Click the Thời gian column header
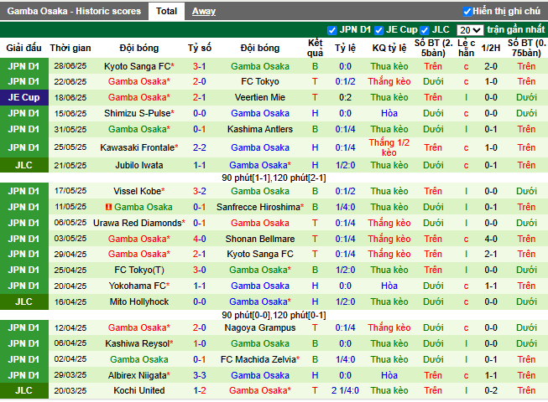The height and width of the screenshot is (402, 548). 70,48
